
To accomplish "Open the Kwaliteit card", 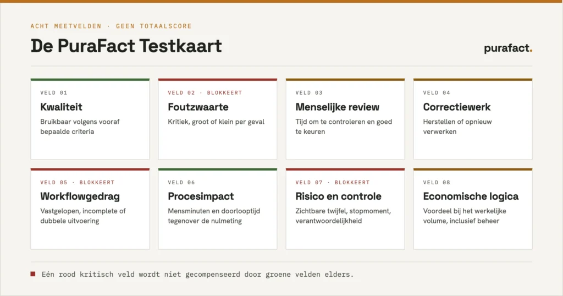I will [90, 119].
